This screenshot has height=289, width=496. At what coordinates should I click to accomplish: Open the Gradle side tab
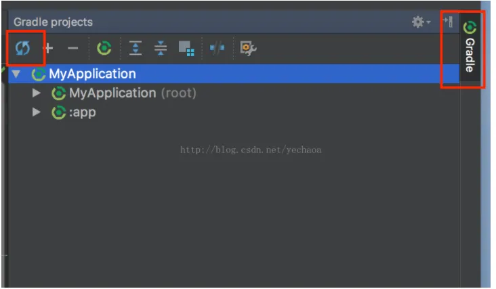[x=470, y=46]
